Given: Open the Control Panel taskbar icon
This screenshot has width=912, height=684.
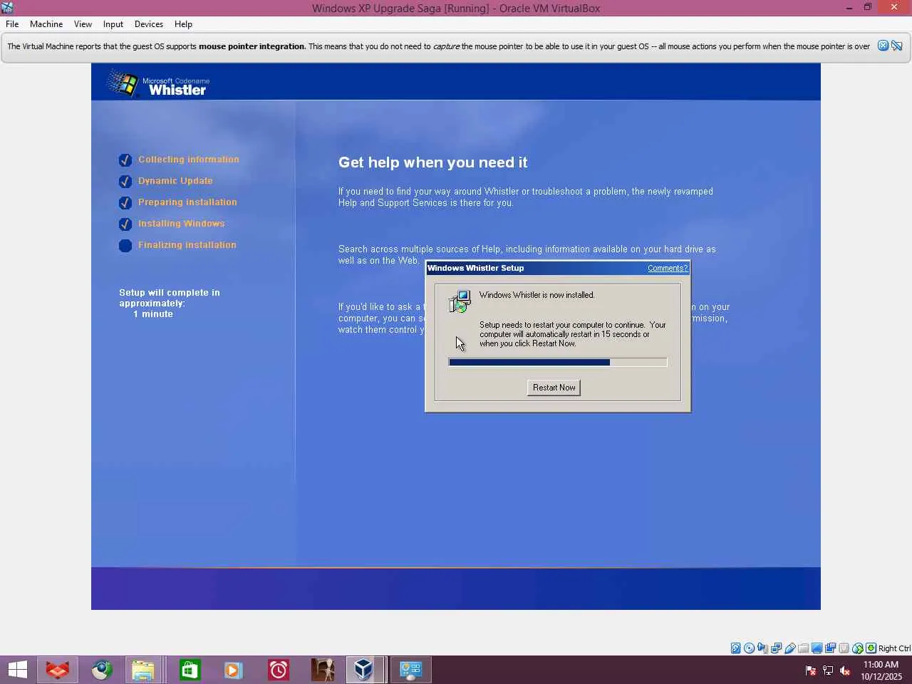Looking at the screenshot, I should [x=411, y=670].
